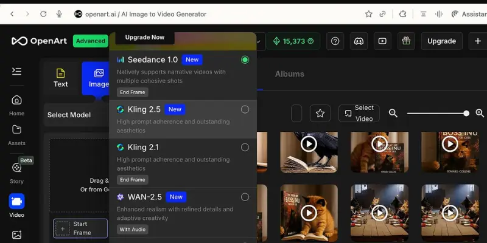The image size is (487, 243).
Task: Open the browser extensions puzzle icon
Action: click(x=402, y=14)
